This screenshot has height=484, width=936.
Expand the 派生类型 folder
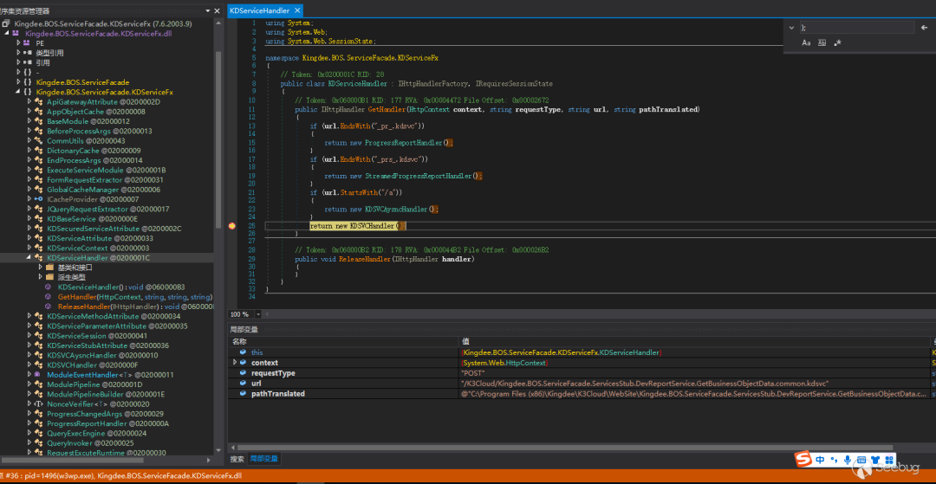[40, 277]
